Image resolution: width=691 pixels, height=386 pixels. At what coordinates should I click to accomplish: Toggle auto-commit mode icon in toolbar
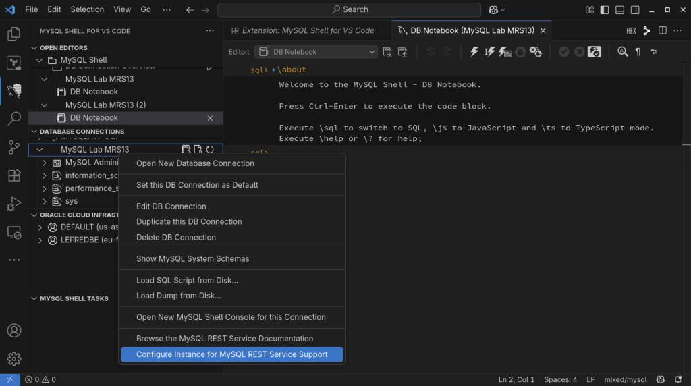(594, 51)
